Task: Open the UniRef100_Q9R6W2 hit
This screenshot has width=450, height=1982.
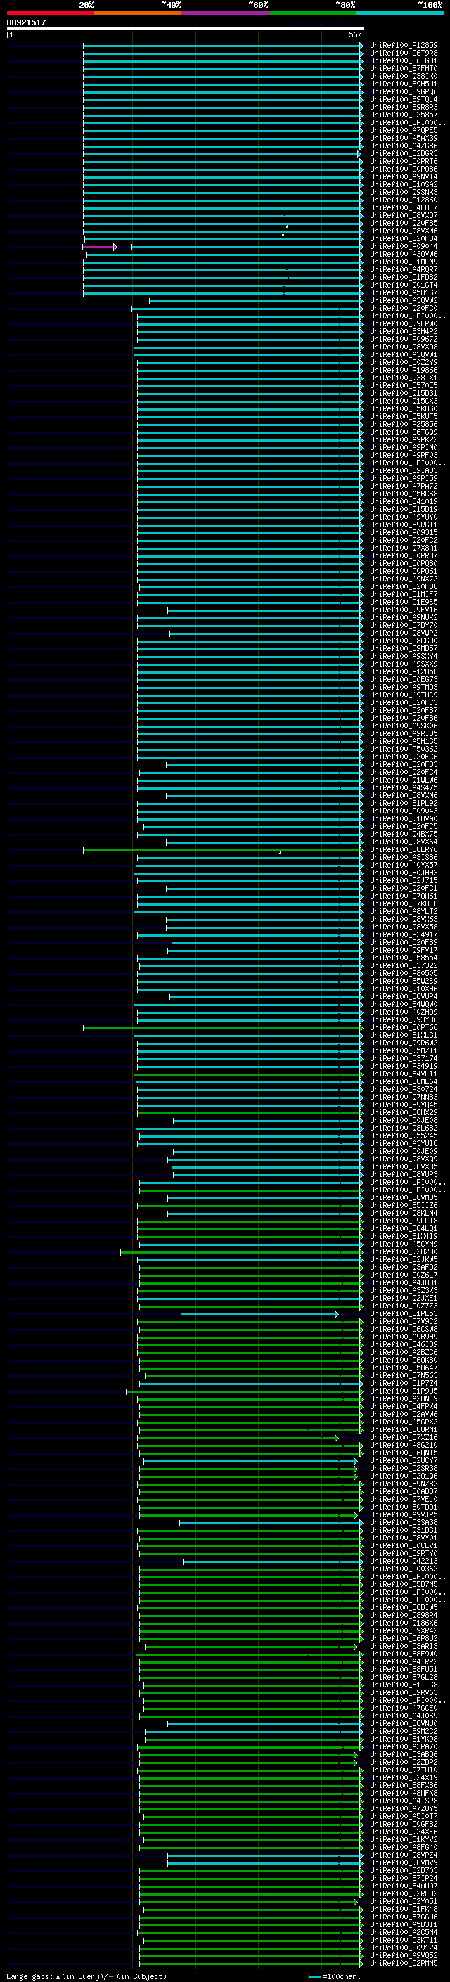Action: coord(403,1043)
